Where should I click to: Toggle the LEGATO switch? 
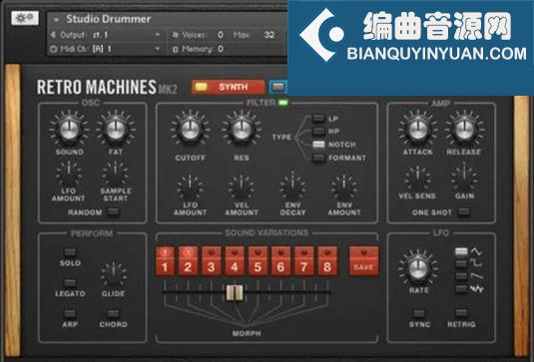pyautogui.click(x=70, y=283)
